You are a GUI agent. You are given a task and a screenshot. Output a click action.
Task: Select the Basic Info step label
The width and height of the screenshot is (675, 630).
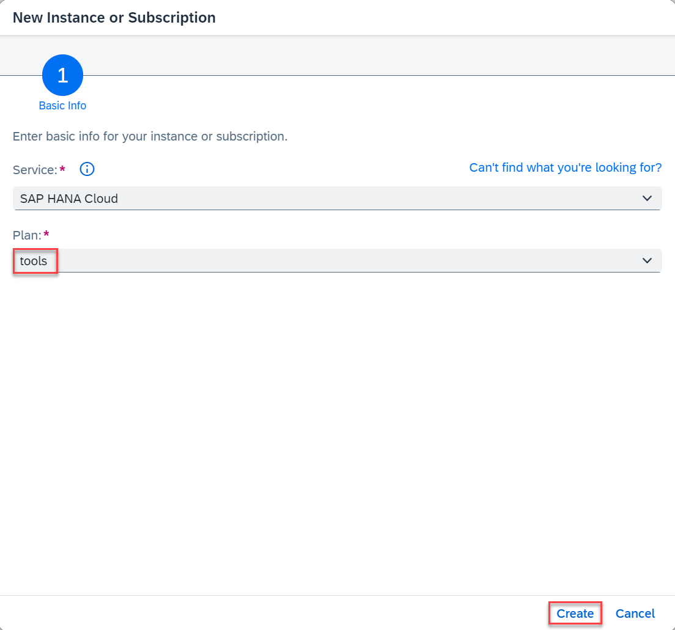click(62, 106)
